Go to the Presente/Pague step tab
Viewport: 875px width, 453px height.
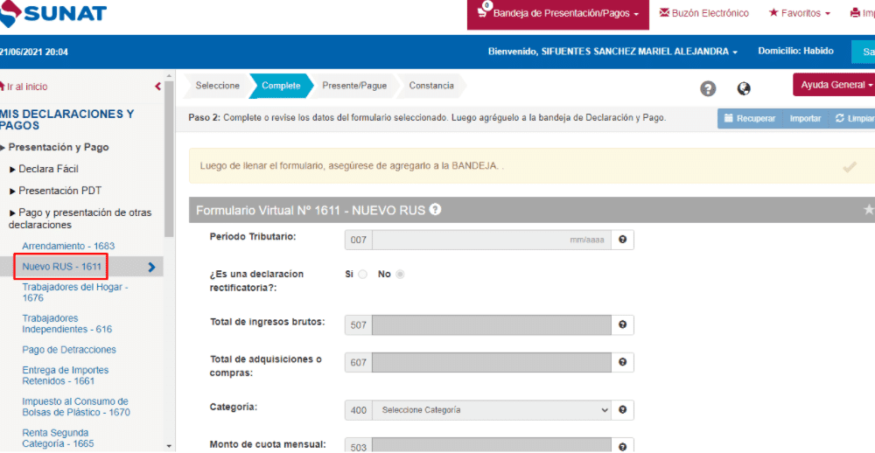pos(353,86)
